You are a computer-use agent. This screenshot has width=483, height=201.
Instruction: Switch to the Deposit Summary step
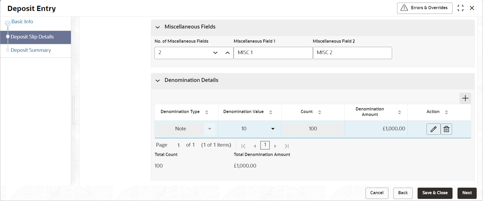pyautogui.click(x=31, y=50)
